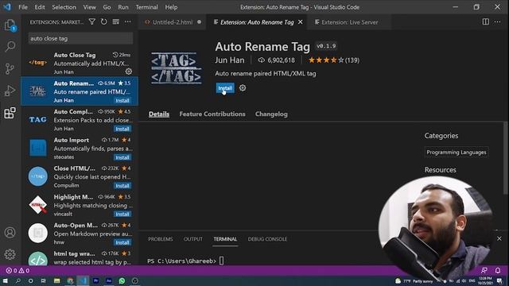
Task: Open Chrome from the taskbar
Action: coord(70,280)
